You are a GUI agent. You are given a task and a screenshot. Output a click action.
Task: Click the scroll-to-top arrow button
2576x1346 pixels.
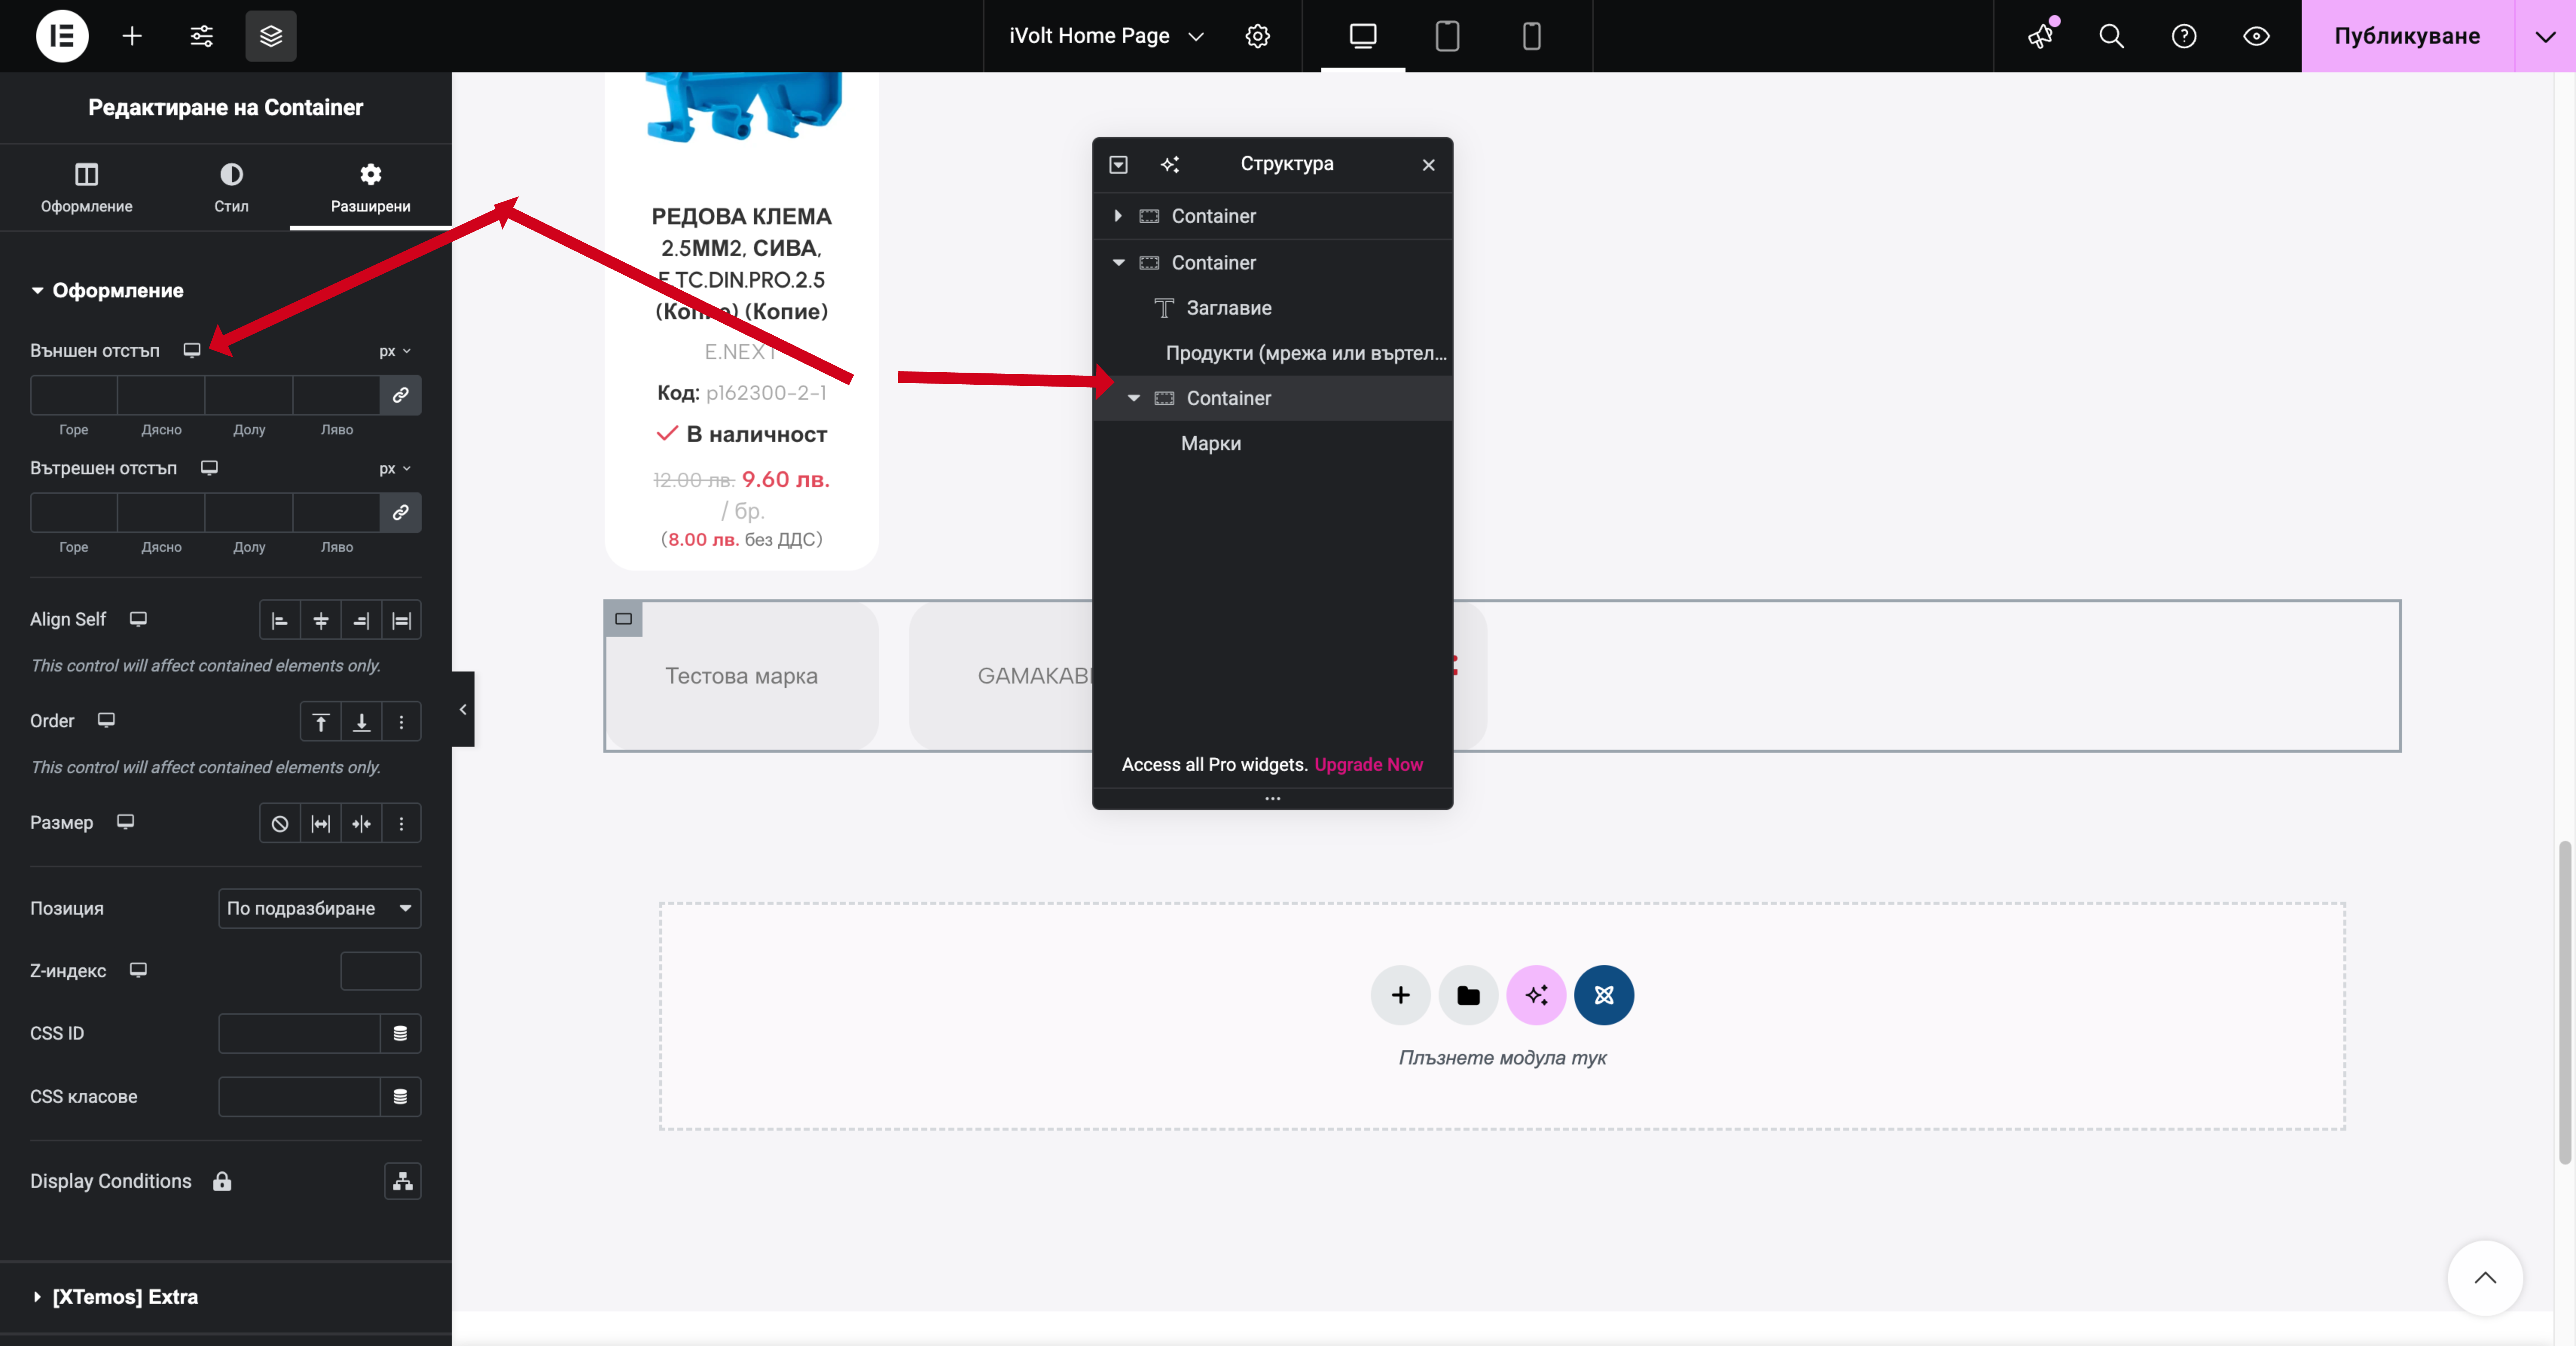click(x=2485, y=1278)
